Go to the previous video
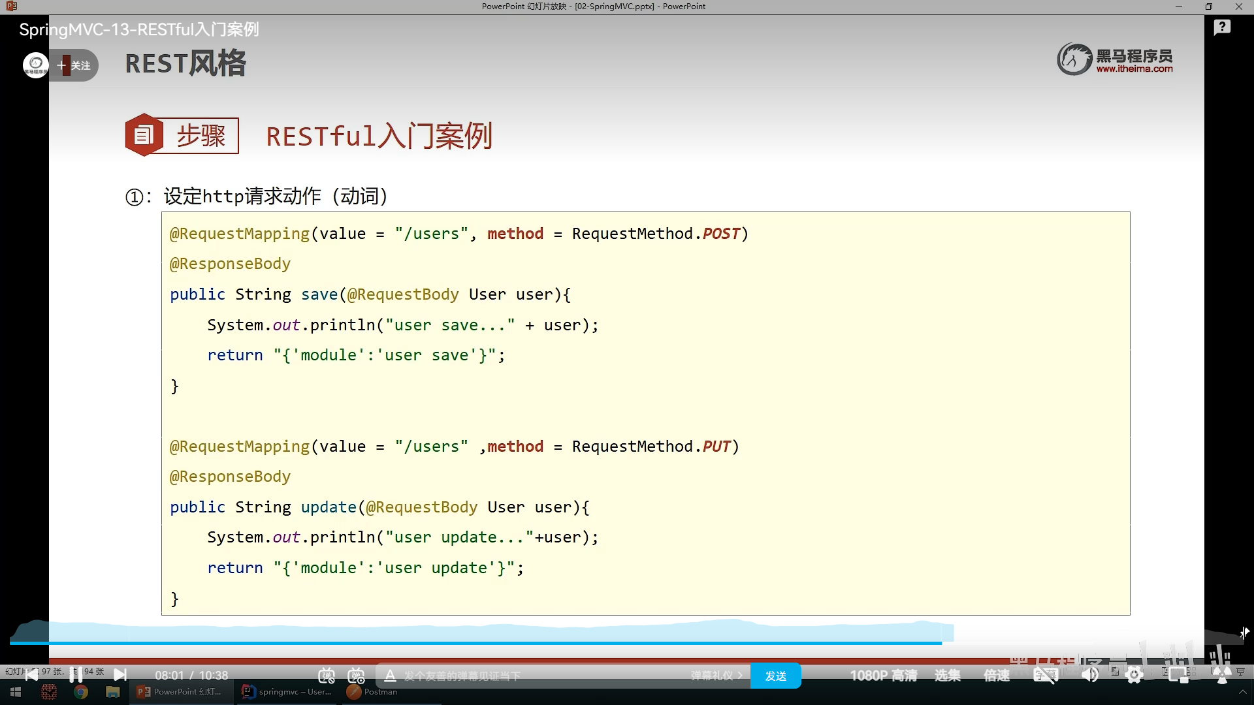1254x705 pixels. coord(31,675)
